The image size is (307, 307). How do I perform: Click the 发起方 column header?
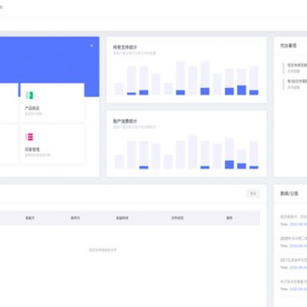(x=30, y=218)
